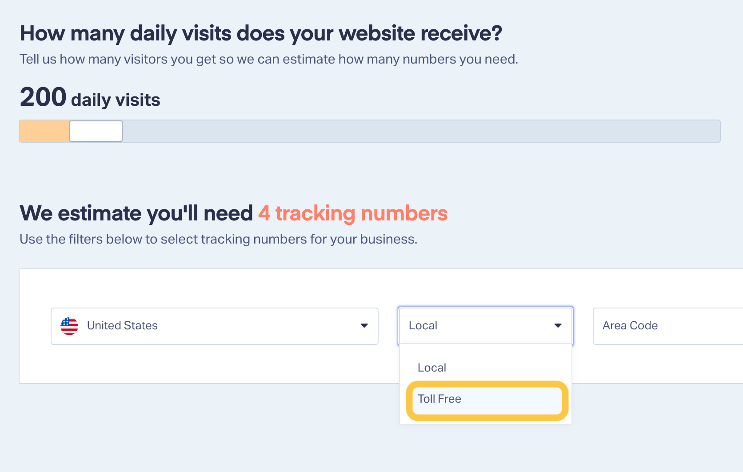
Task: Click the daily visits question heading
Action: tap(261, 33)
